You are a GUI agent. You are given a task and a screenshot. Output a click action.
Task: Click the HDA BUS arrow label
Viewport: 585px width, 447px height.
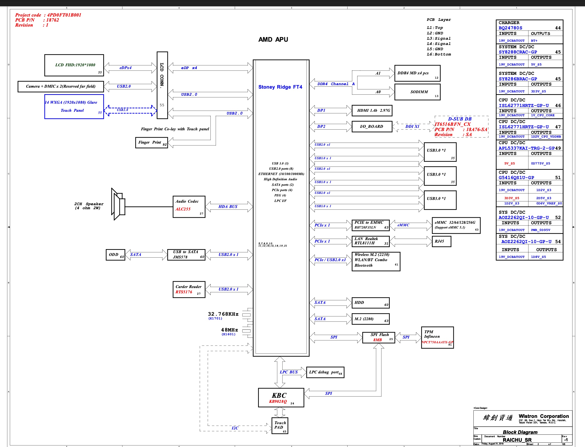228,207
